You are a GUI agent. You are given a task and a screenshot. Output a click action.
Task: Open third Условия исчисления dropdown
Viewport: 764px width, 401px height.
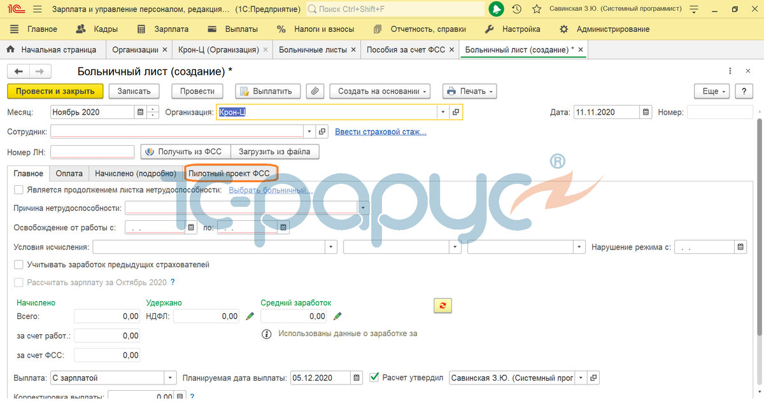(x=579, y=248)
